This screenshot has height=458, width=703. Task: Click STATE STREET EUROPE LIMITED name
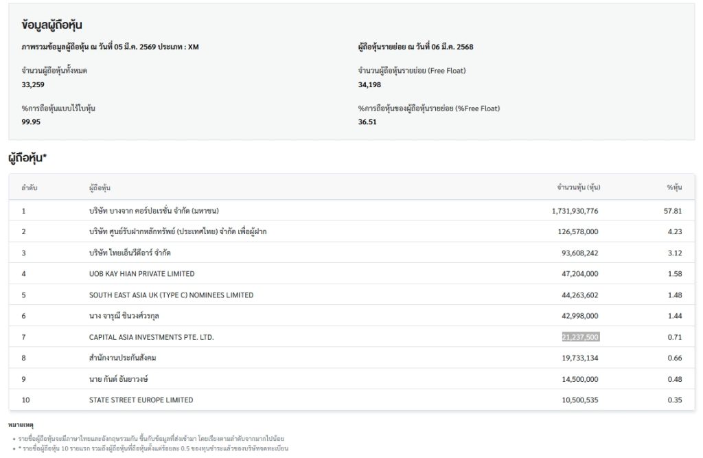141,400
